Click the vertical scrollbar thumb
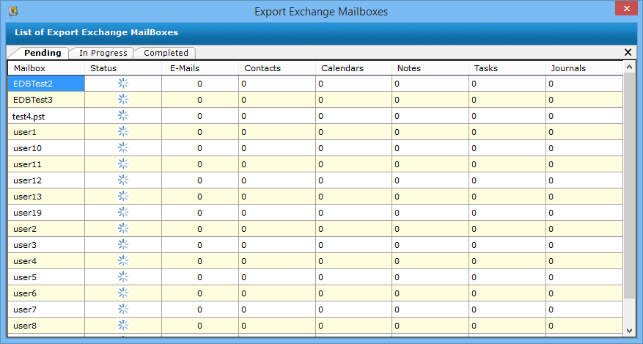The height and width of the screenshot is (344, 643). pyautogui.click(x=629, y=186)
